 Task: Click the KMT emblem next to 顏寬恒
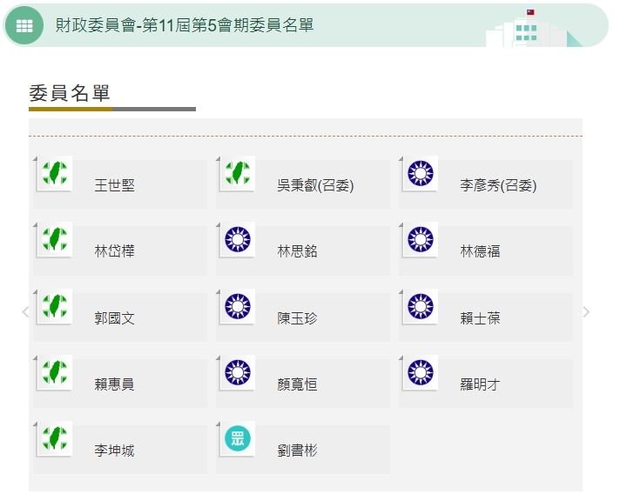[x=238, y=372]
